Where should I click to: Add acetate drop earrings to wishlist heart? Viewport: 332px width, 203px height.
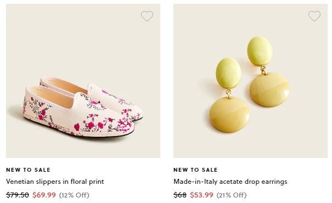(x=314, y=16)
